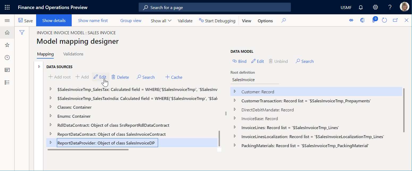Open the Show all dropdown
The height and width of the screenshot is (171, 412).
[160, 20]
